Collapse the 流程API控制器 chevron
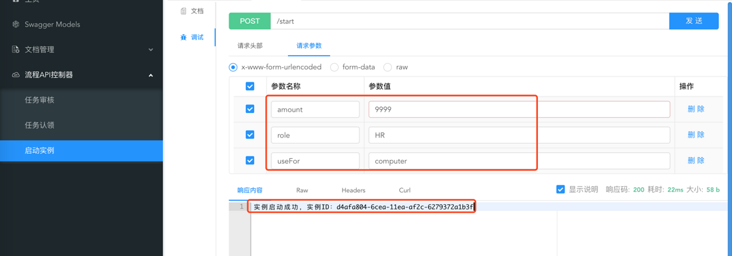 pos(151,74)
